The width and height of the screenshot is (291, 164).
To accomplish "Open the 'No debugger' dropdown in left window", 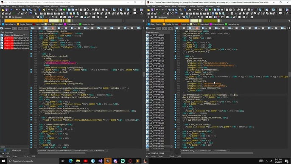I will coord(34,17).
